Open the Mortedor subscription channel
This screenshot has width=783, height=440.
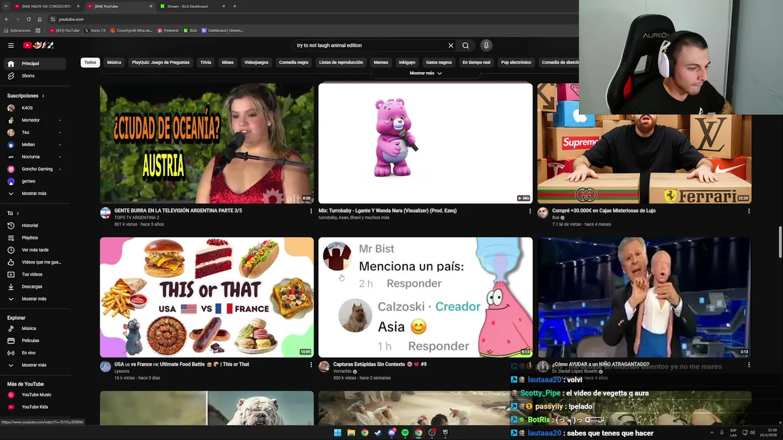(x=34, y=120)
